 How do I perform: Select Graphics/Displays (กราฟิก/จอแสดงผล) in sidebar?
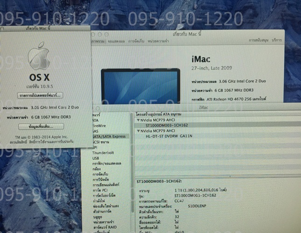pos(107,164)
